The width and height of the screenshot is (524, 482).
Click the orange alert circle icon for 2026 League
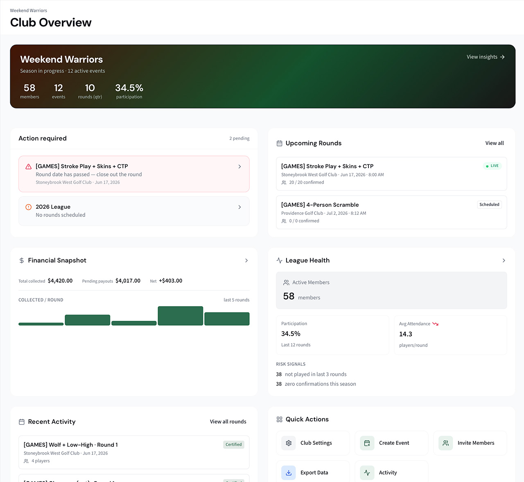pyautogui.click(x=29, y=207)
